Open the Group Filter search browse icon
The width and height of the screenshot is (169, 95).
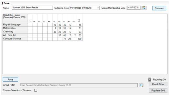coord(141,85)
